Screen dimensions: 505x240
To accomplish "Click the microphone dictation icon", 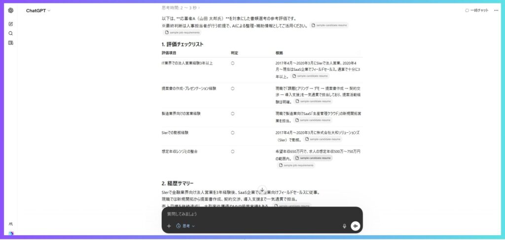I will point(344,226).
